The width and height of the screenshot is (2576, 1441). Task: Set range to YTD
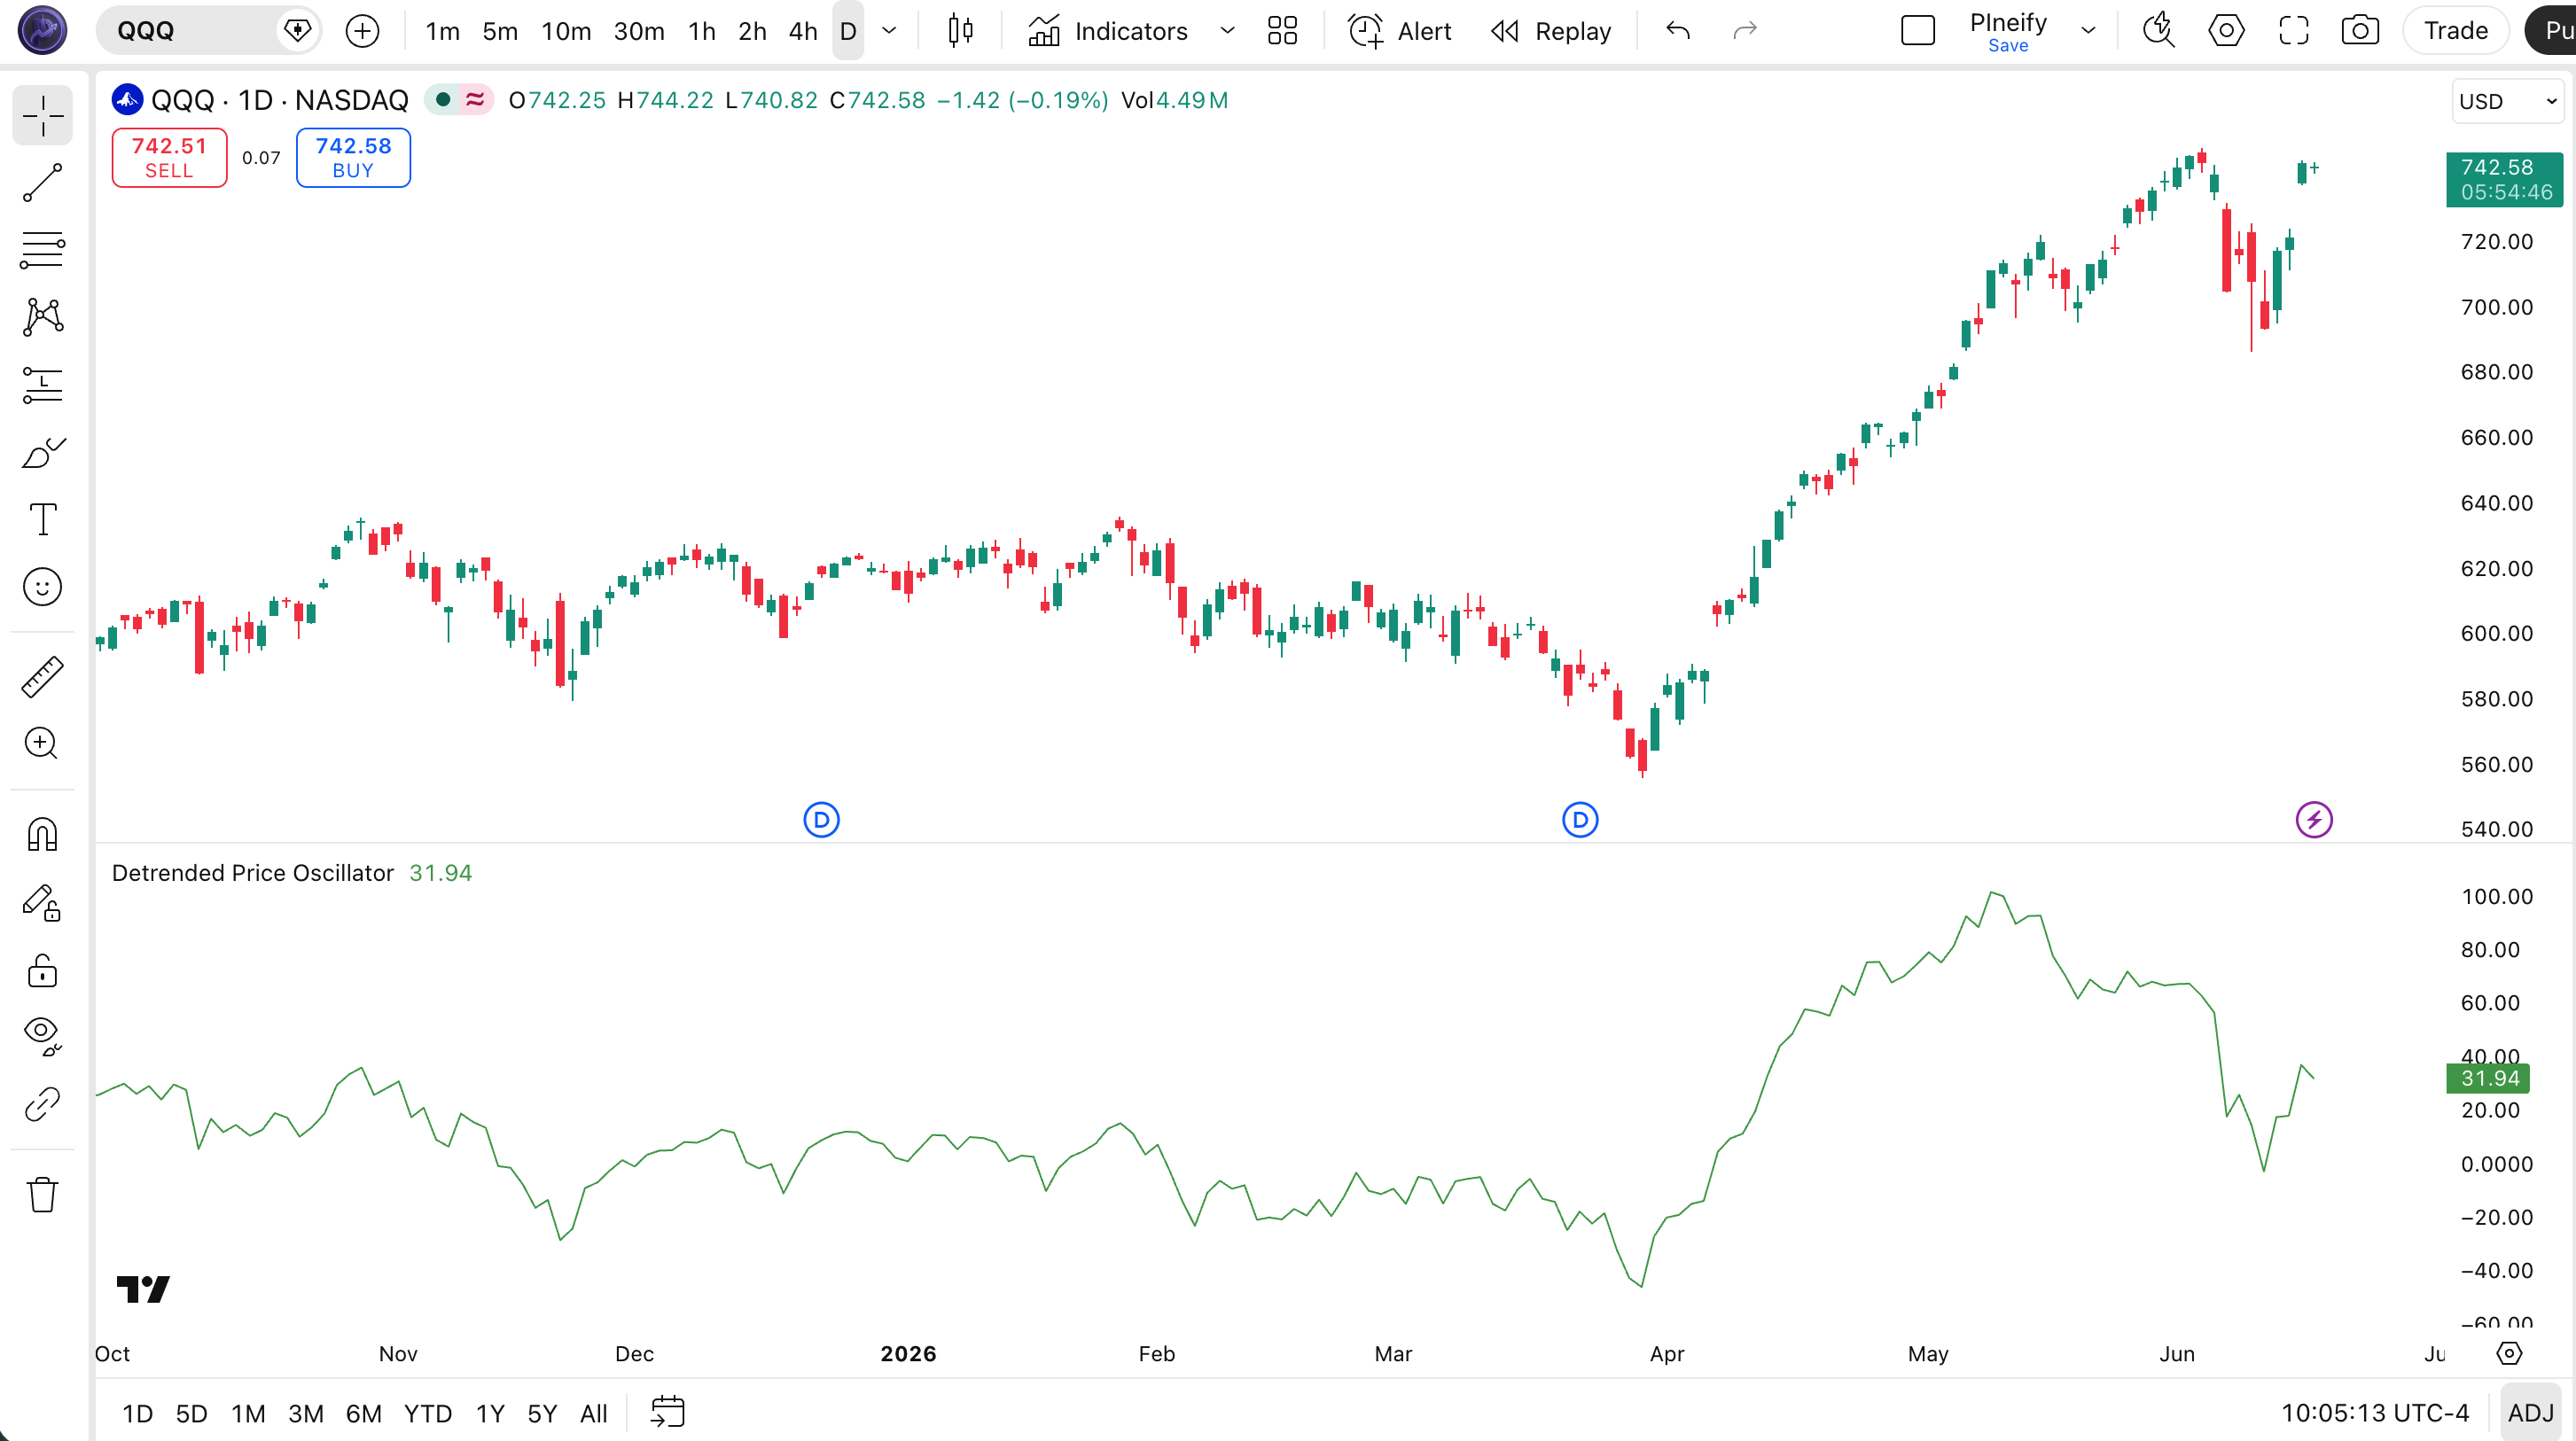(x=428, y=1413)
